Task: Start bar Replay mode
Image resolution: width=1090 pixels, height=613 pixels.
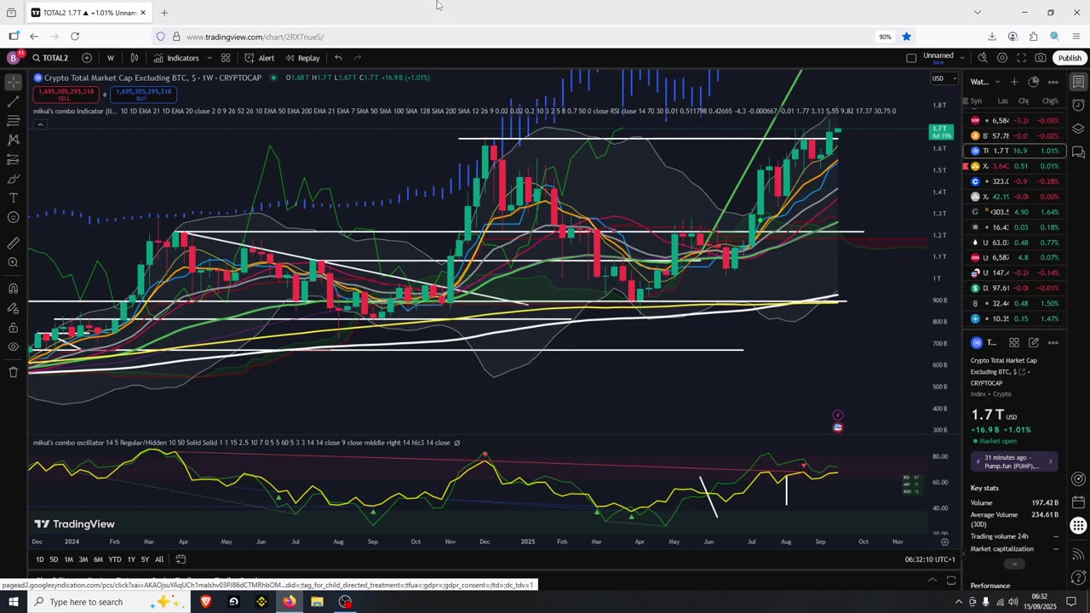Action: click(x=302, y=58)
